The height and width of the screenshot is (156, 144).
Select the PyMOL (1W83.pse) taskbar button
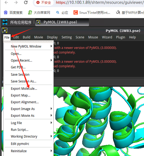click(62, 22)
